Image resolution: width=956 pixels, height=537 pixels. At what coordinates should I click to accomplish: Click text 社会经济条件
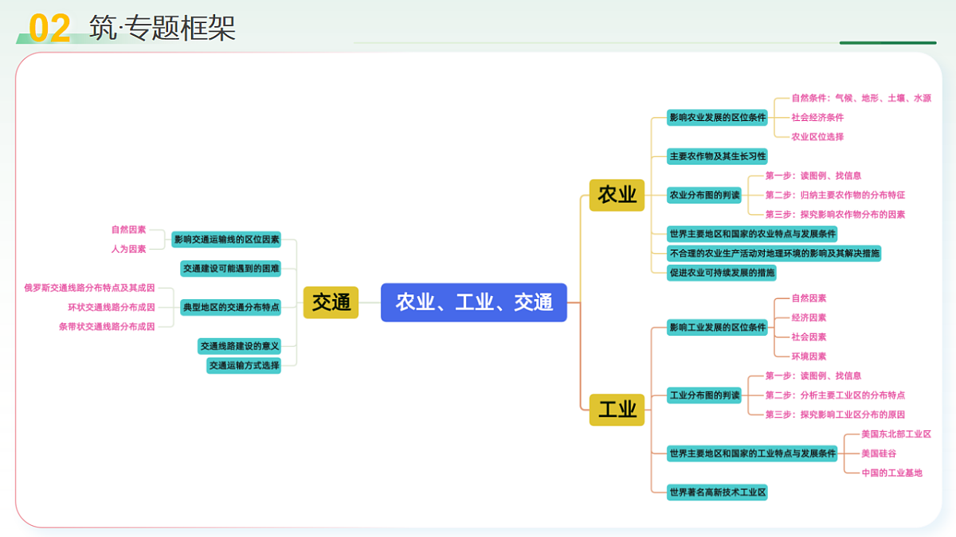click(x=817, y=118)
